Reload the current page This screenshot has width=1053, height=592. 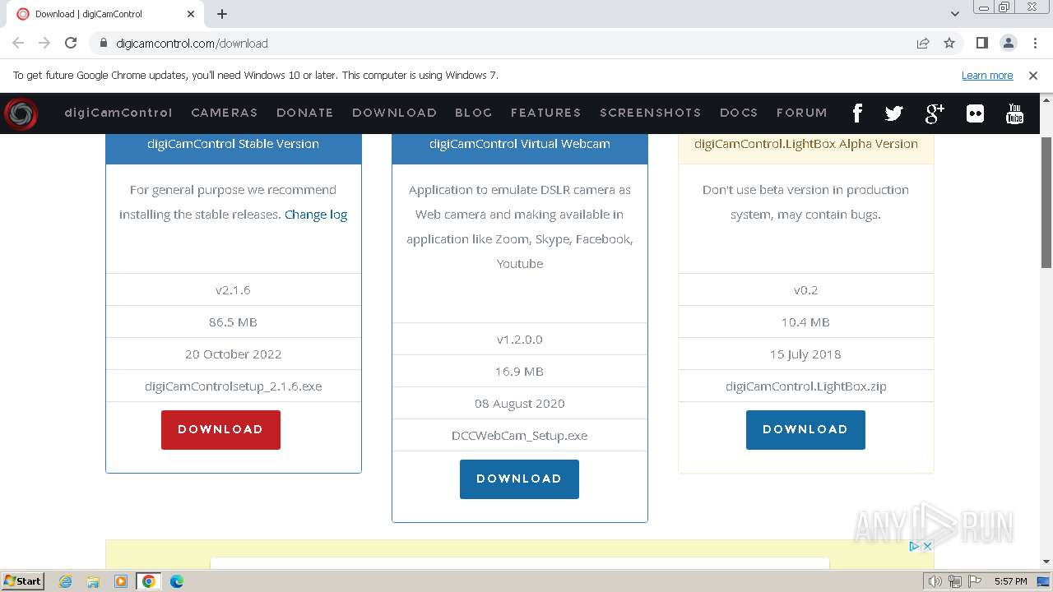71,43
